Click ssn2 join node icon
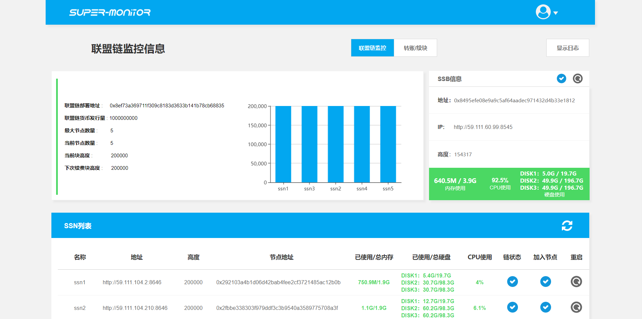642x319 pixels. click(x=545, y=307)
